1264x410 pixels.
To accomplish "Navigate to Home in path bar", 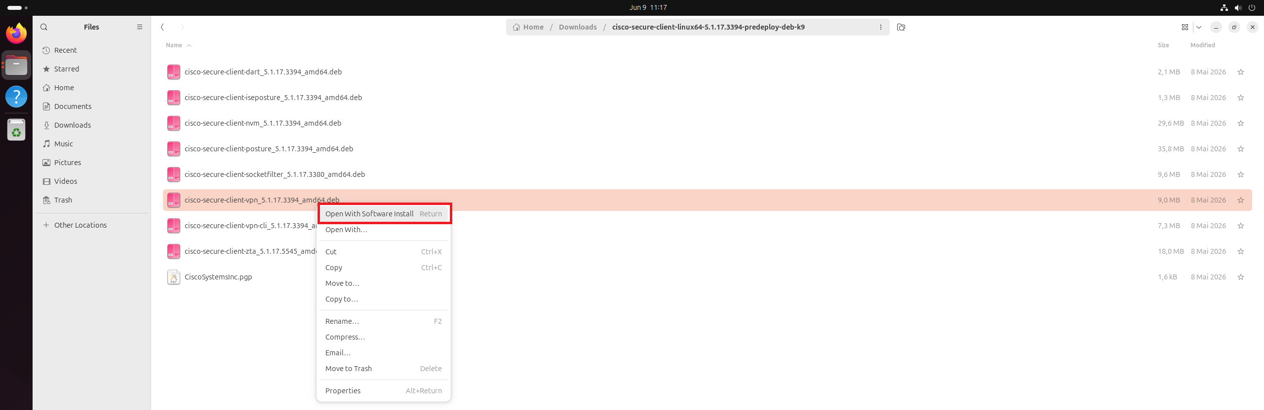I will point(528,27).
